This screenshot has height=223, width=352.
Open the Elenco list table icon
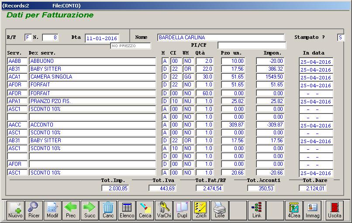[127, 210]
